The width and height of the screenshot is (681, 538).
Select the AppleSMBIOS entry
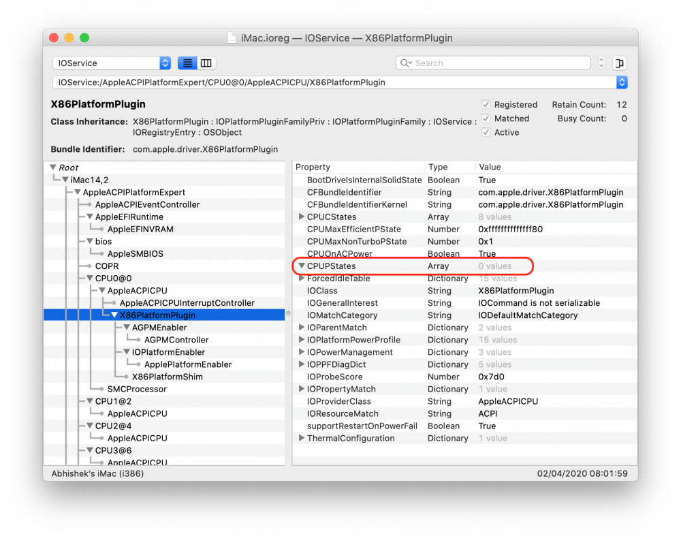[135, 253]
